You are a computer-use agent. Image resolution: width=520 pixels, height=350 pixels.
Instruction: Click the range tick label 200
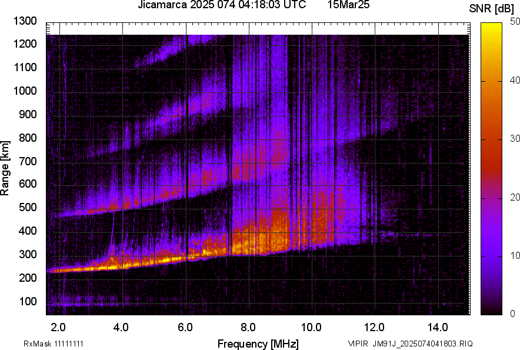pos(28,278)
